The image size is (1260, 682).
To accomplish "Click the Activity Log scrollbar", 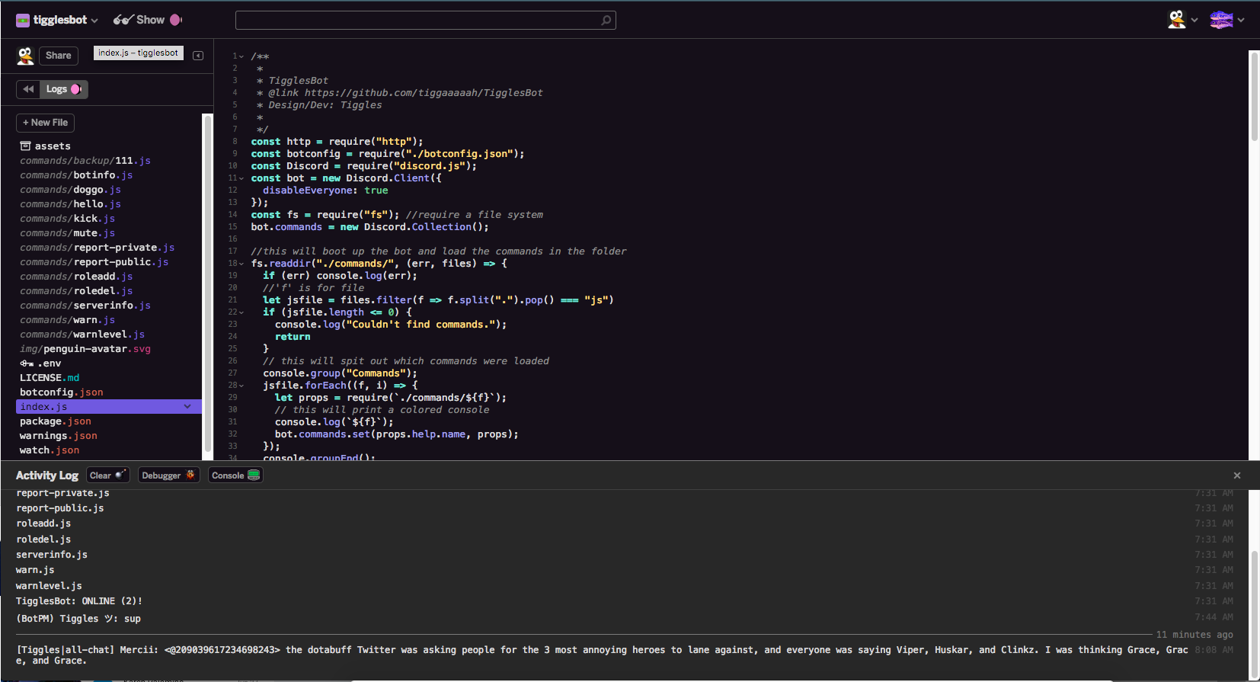I will click(x=1254, y=613).
